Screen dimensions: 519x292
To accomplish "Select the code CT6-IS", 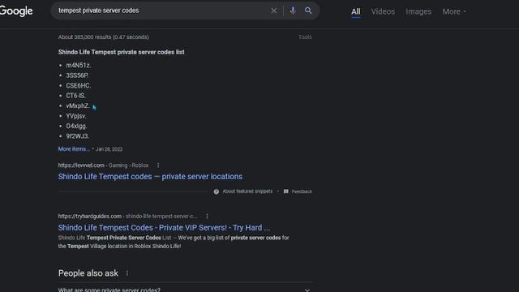I will [x=75, y=96].
